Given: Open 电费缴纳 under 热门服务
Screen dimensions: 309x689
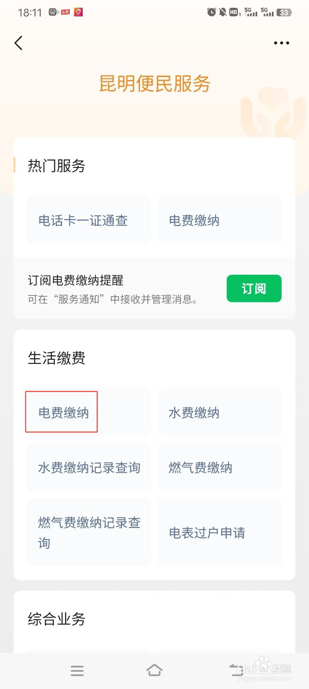Looking at the screenshot, I should [x=220, y=220].
